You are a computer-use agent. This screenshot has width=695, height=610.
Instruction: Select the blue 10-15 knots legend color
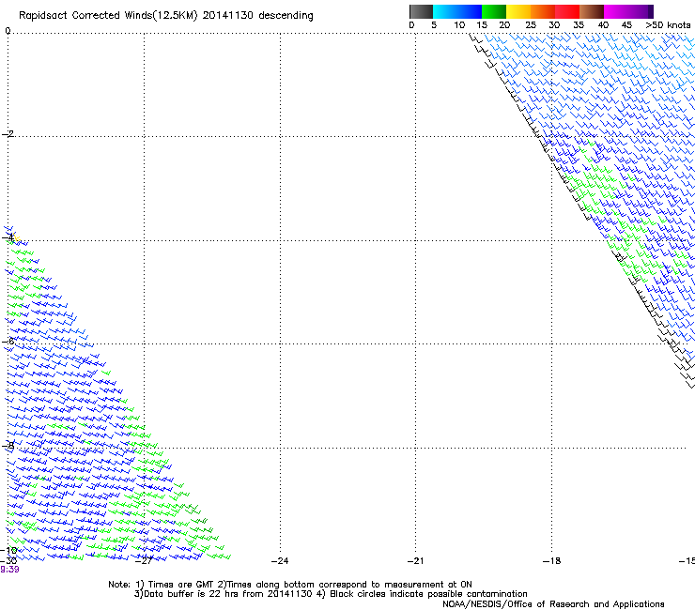pos(470,11)
